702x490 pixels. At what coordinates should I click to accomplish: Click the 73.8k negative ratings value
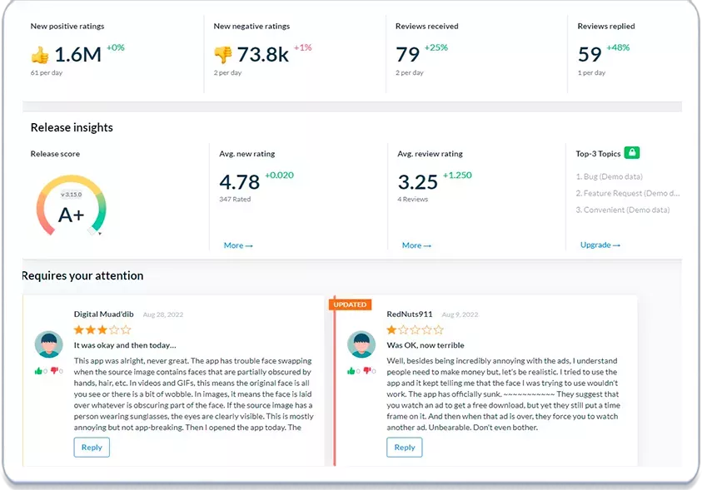(263, 55)
